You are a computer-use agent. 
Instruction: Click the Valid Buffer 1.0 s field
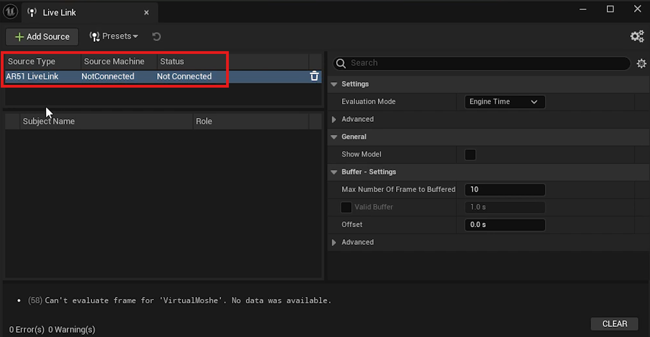click(x=505, y=207)
